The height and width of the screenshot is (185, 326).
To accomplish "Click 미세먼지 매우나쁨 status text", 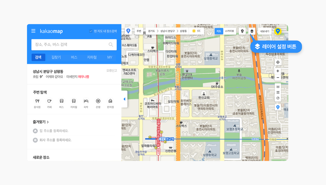I will [78, 77].
